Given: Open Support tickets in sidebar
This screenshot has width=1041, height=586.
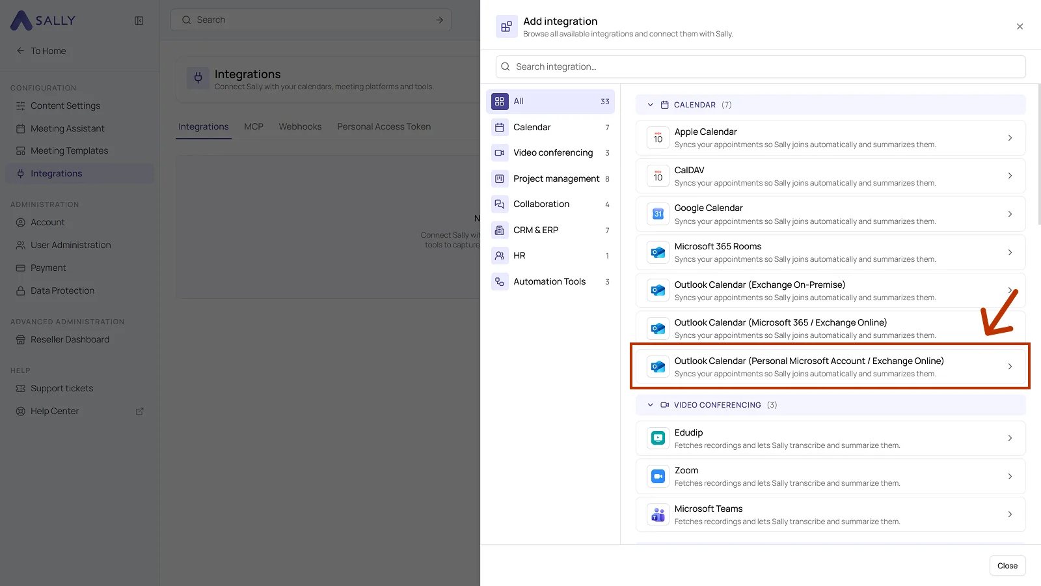Looking at the screenshot, I should point(80,388).
